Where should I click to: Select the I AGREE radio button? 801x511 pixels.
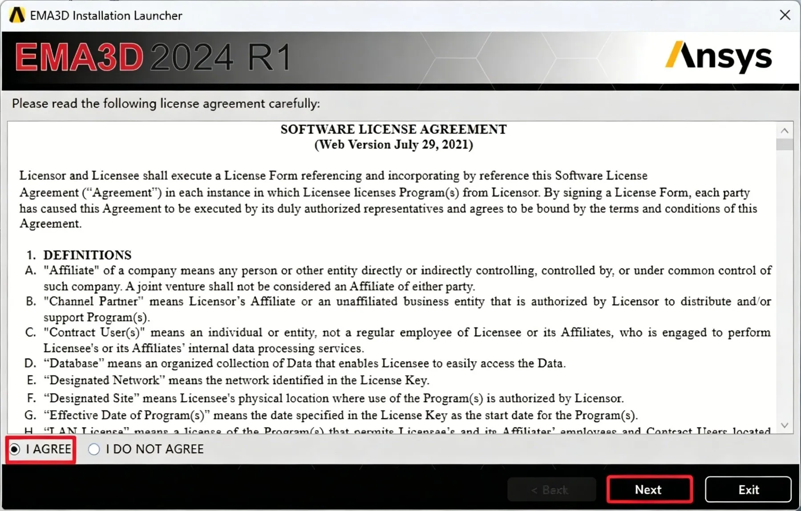point(15,450)
